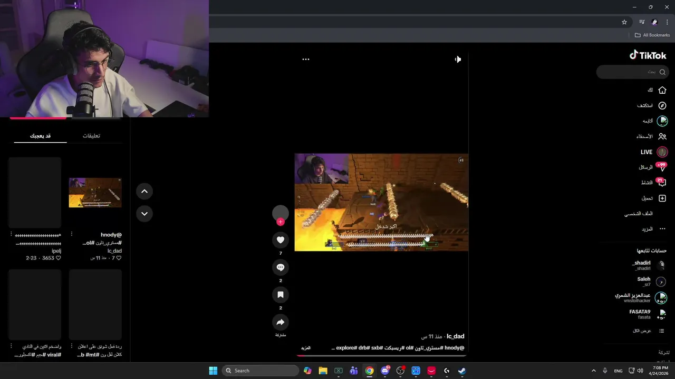Image resolution: width=675 pixels, height=379 pixels.
Task: Like the video with the heart icon
Action: pyautogui.click(x=281, y=240)
